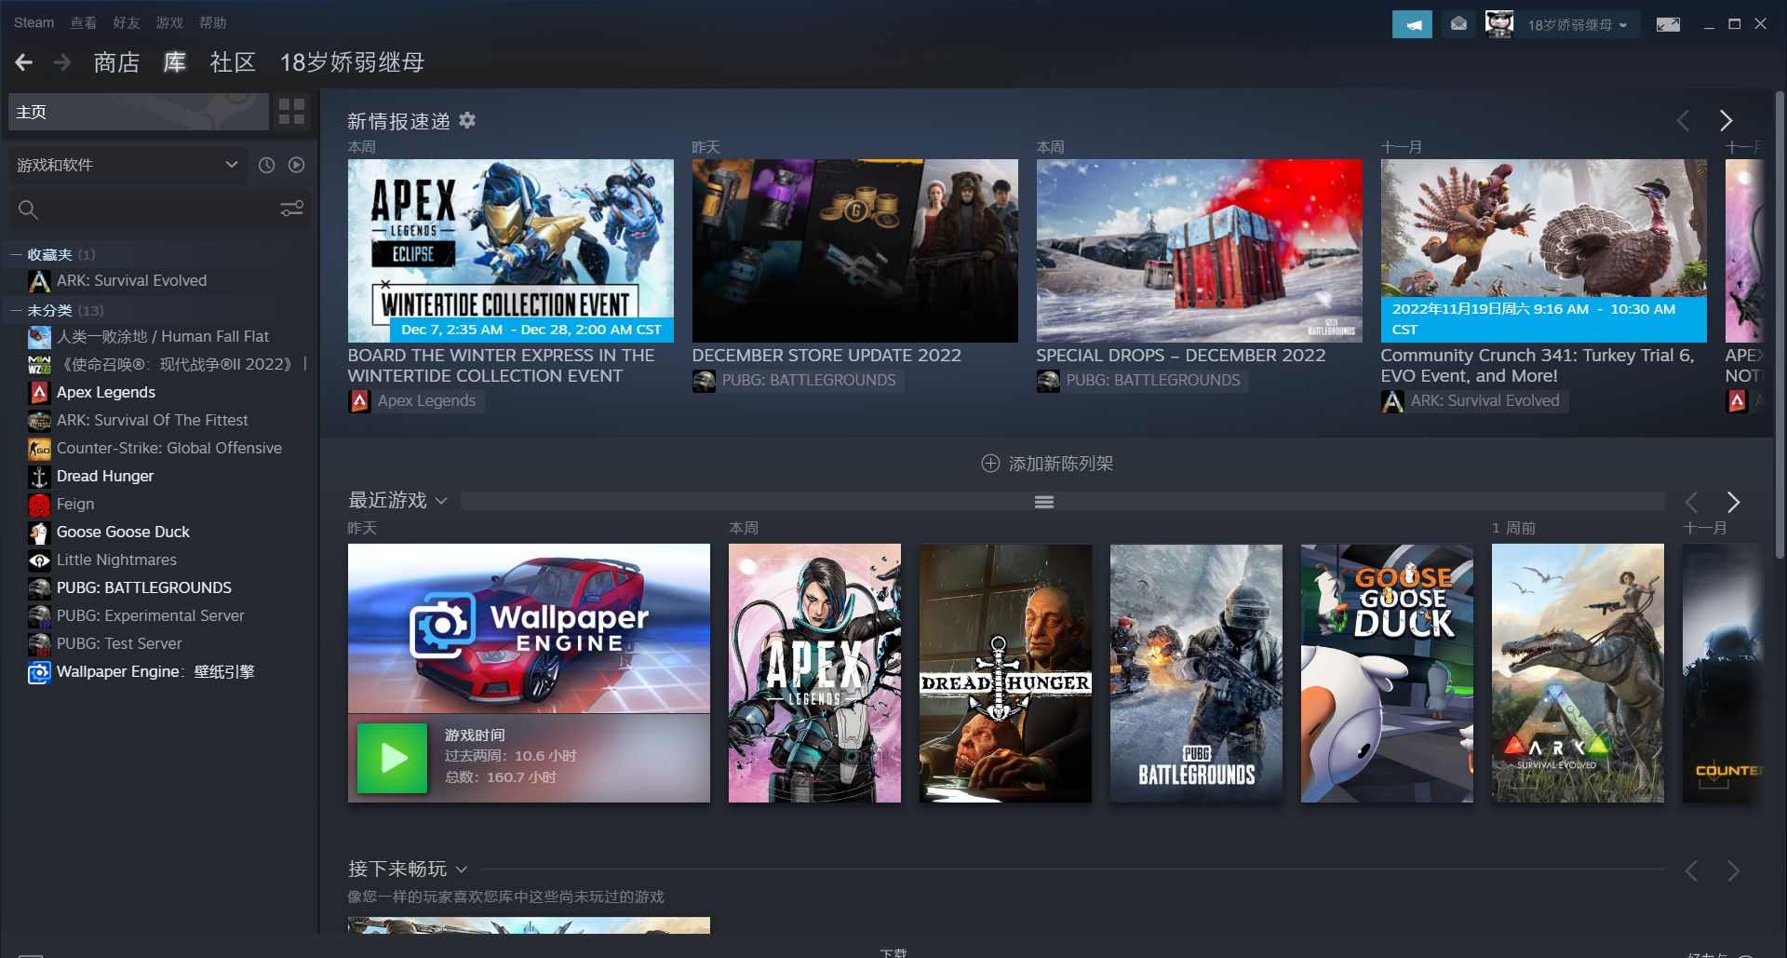Open the games and software filter dropdown
Image resolution: width=1787 pixels, height=958 pixels.
[128, 165]
